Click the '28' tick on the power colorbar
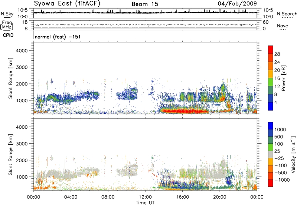Image resolution: width=297 pixels, height=205 pixels. pyautogui.click(x=277, y=54)
